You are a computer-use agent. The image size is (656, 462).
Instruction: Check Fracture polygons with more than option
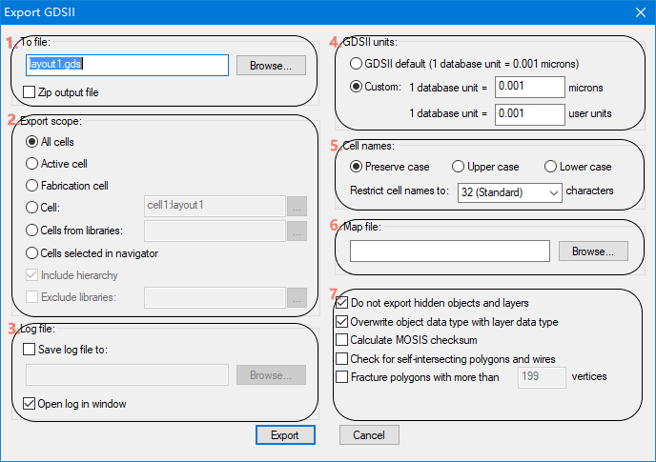tap(342, 377)
